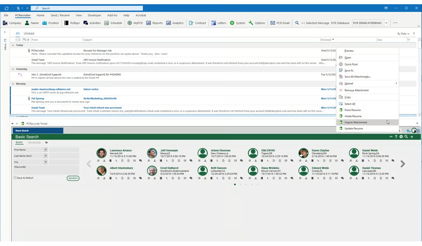Screen dimensions: 422x246
Task: Expand the Upload submenu arrow
Action: 396,83
